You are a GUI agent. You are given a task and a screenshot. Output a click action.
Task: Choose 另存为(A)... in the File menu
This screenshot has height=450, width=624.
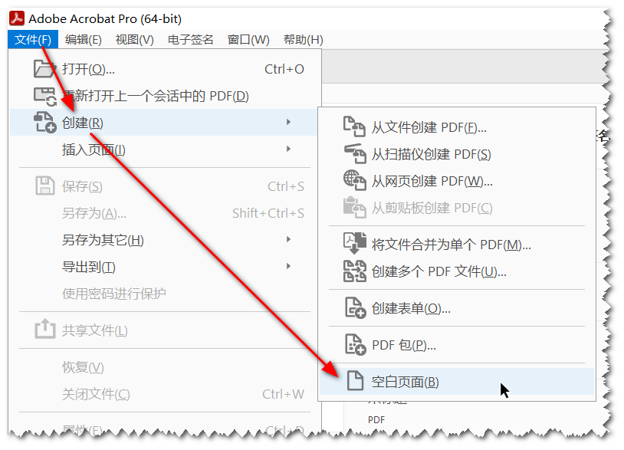(x=164, y=213)
